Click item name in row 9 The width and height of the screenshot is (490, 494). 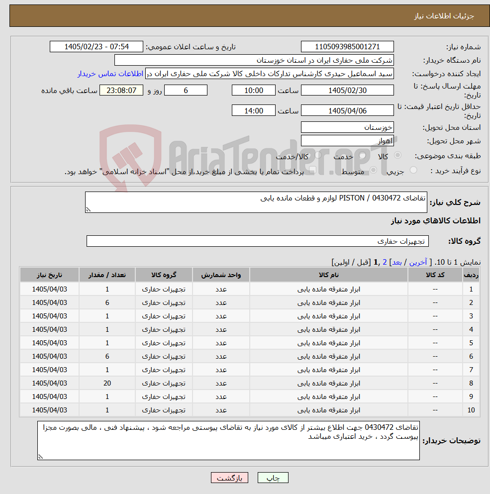[x=329, y=396]
